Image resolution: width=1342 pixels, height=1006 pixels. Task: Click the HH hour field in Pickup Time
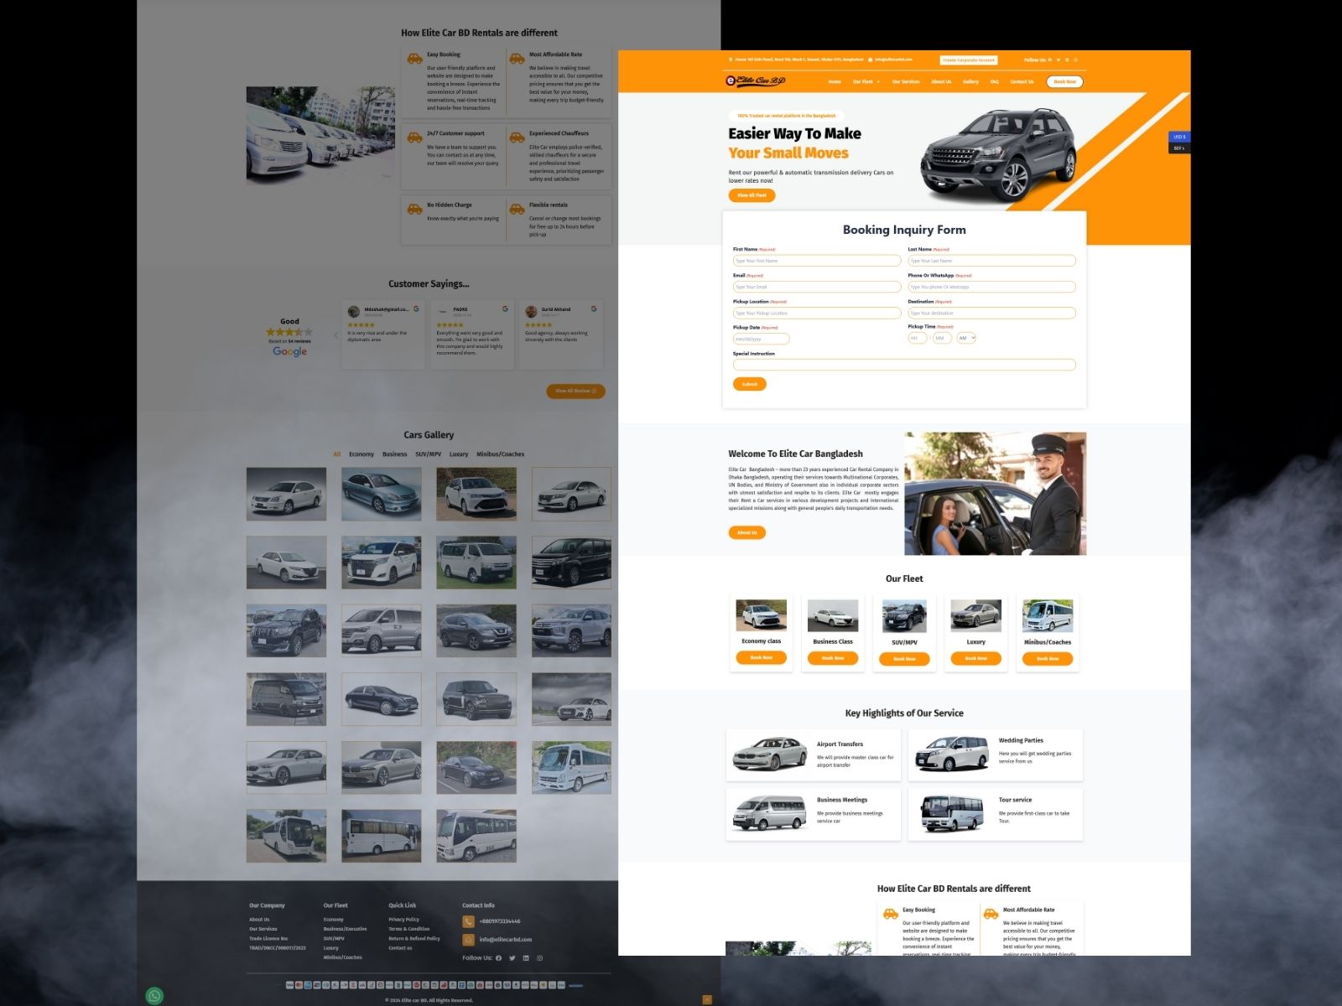[918, 339]
